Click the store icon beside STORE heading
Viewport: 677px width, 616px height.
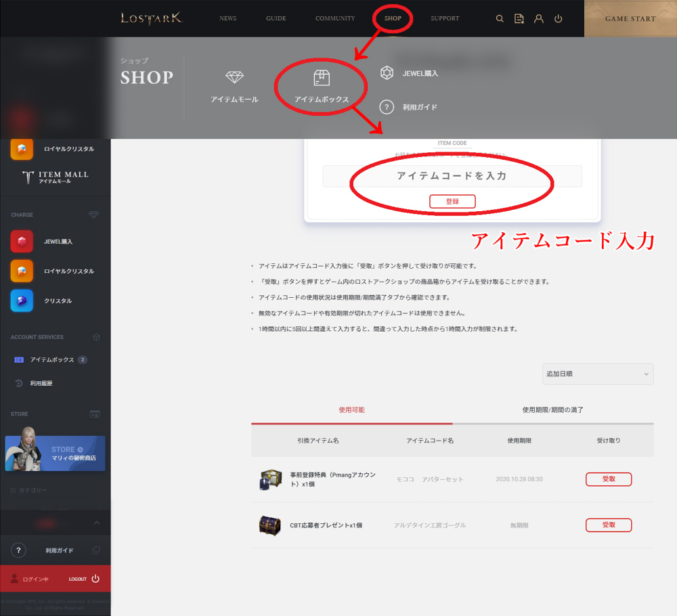click(95, 414)
